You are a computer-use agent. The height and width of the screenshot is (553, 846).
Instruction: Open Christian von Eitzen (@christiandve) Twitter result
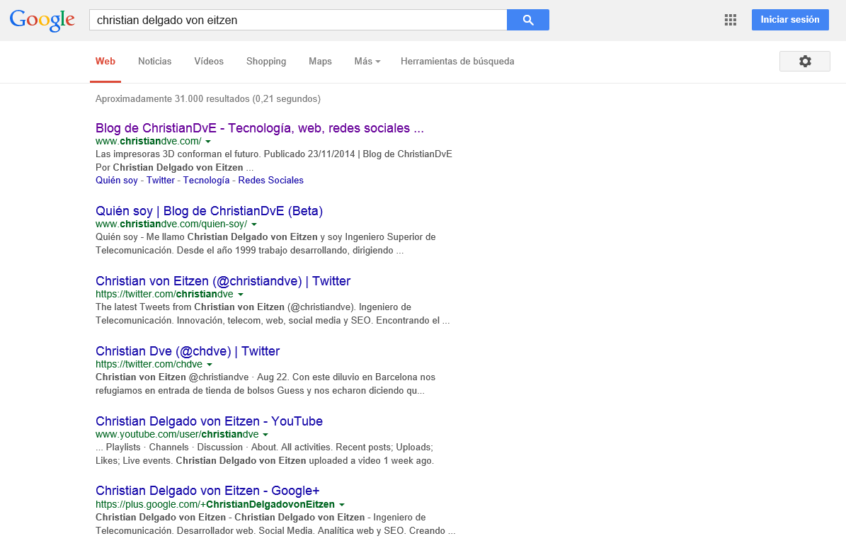tap(223, 281)
